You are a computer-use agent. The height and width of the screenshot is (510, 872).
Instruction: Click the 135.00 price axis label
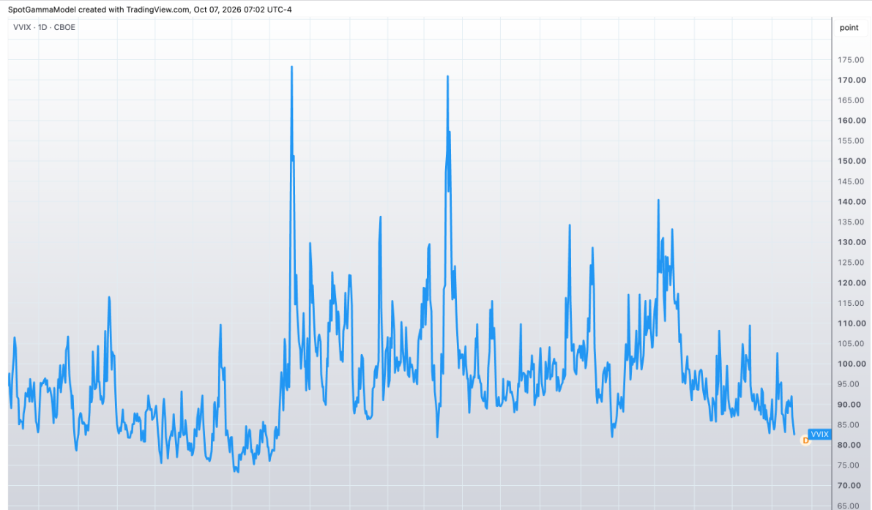click(851, 222)
